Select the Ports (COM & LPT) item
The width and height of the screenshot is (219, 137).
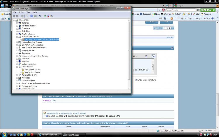click(x=29, y=75)
